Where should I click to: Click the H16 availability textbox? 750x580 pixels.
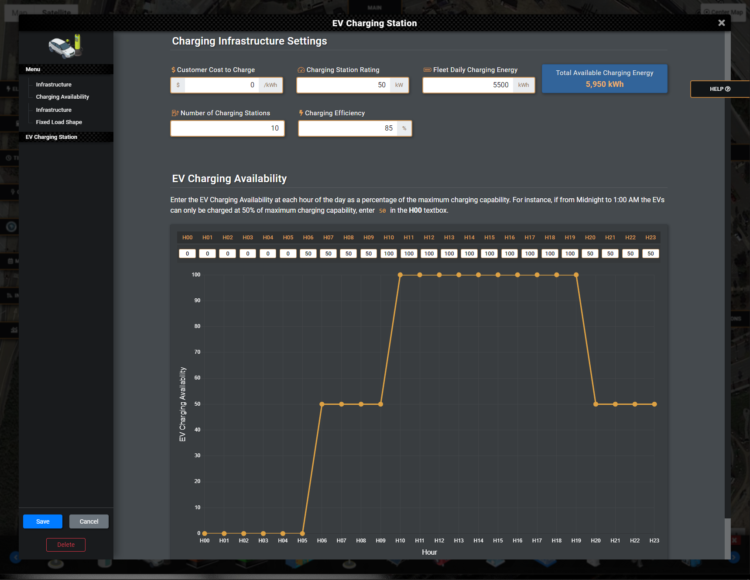[x=510, y=254]
